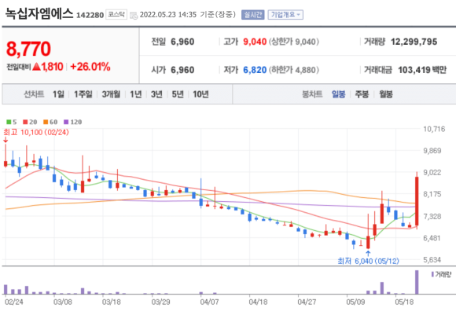
Task: Click the current price 8,770
Action: [x=28, y=49]
